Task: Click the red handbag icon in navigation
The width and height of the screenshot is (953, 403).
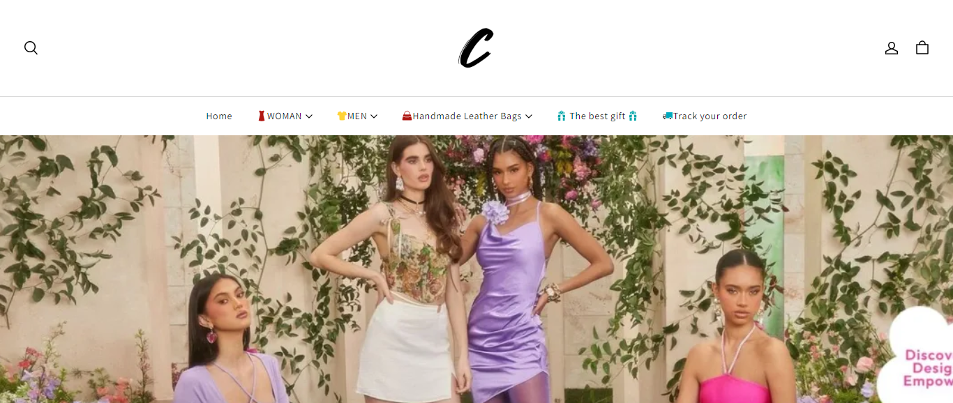Action: (407, 116)
